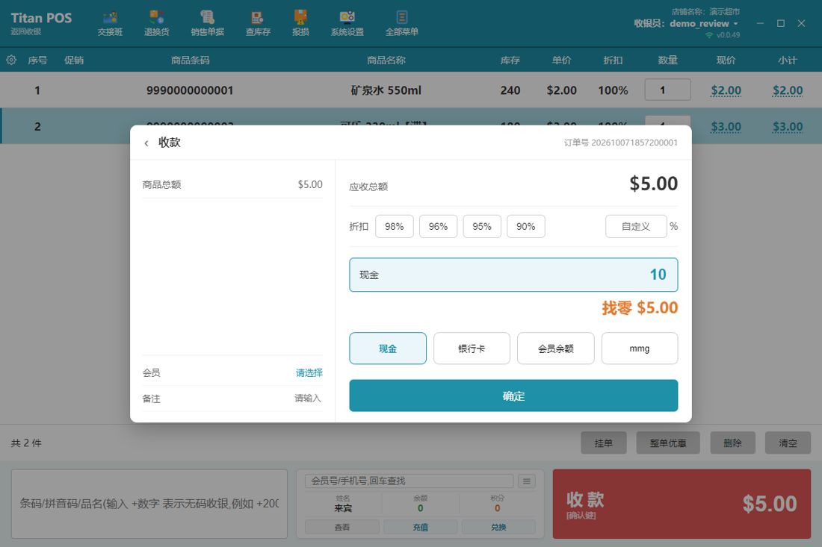Click the 共 2 件 item count

[26, 443]
